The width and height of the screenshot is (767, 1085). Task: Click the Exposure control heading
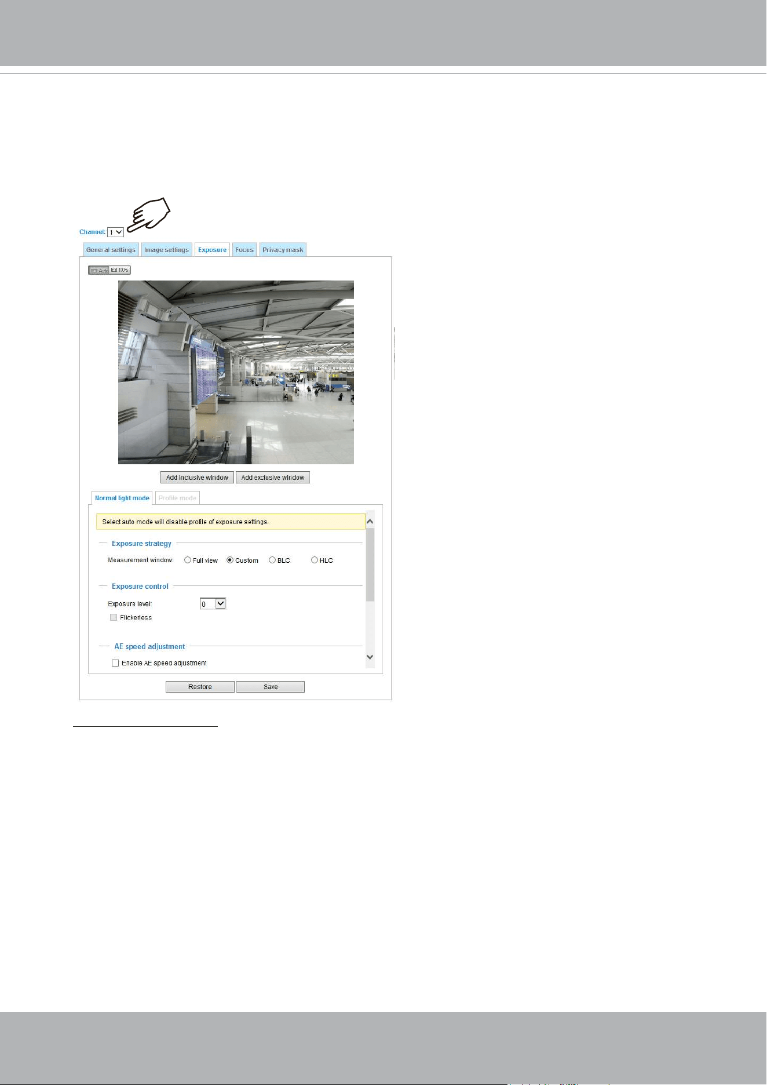tap(140, 587)
